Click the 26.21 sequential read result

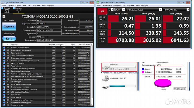tap(121, 18)
